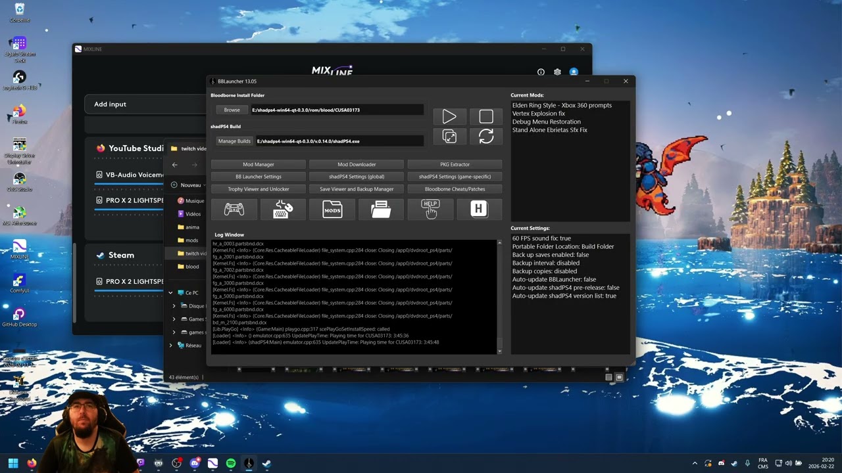Click the Manage Builds button
The image size is (842, 473).
pyautogui.click(x=234, y=141)
